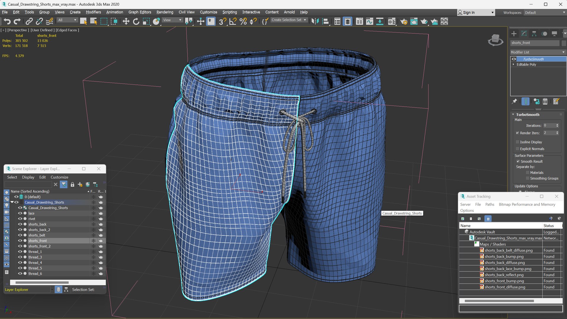Image resolution: width=567 pixels, height=319 pixels.
Task: Expand the Editable Poly stack entry
Action: (x=514, y=64)
